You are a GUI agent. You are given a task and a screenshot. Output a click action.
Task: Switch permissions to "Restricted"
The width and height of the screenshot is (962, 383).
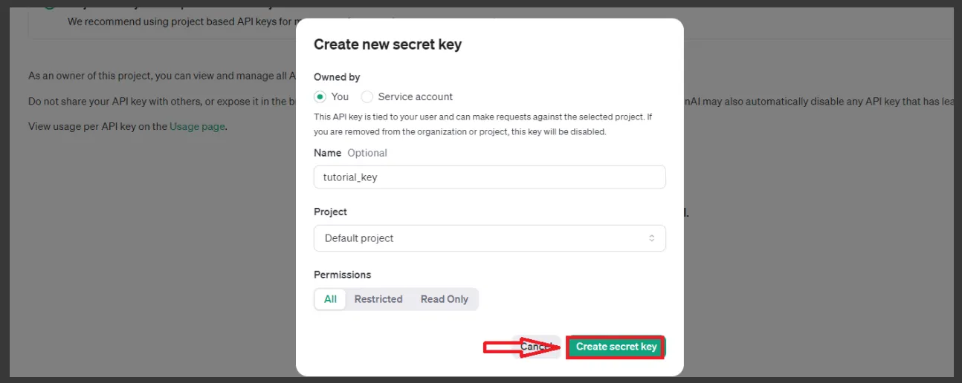[378, 299]
